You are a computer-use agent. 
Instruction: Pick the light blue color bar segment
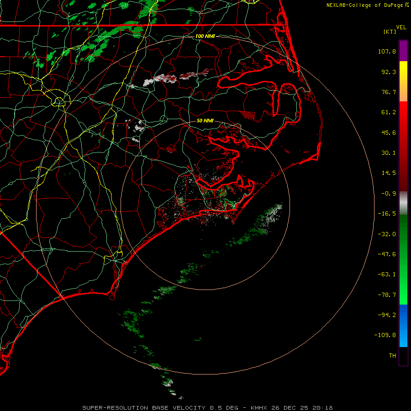[x=403, y=337]
